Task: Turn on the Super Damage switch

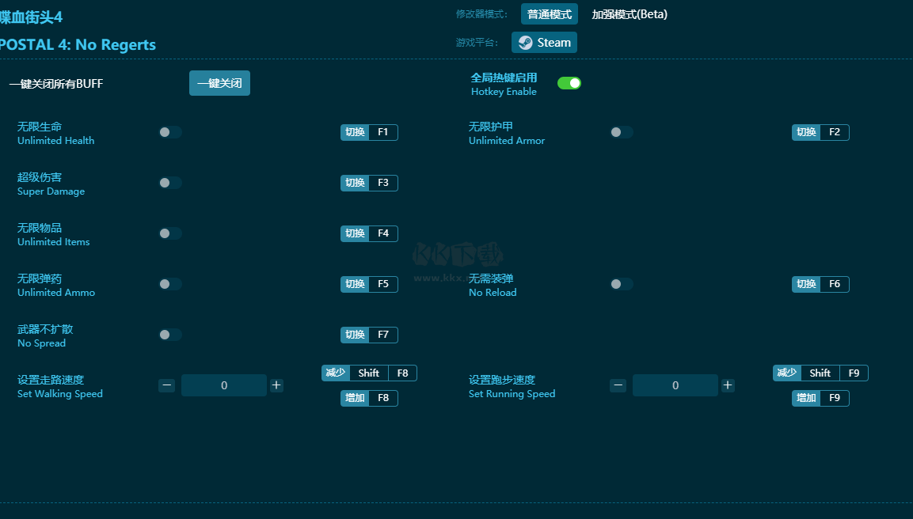Action: [170, 183]
